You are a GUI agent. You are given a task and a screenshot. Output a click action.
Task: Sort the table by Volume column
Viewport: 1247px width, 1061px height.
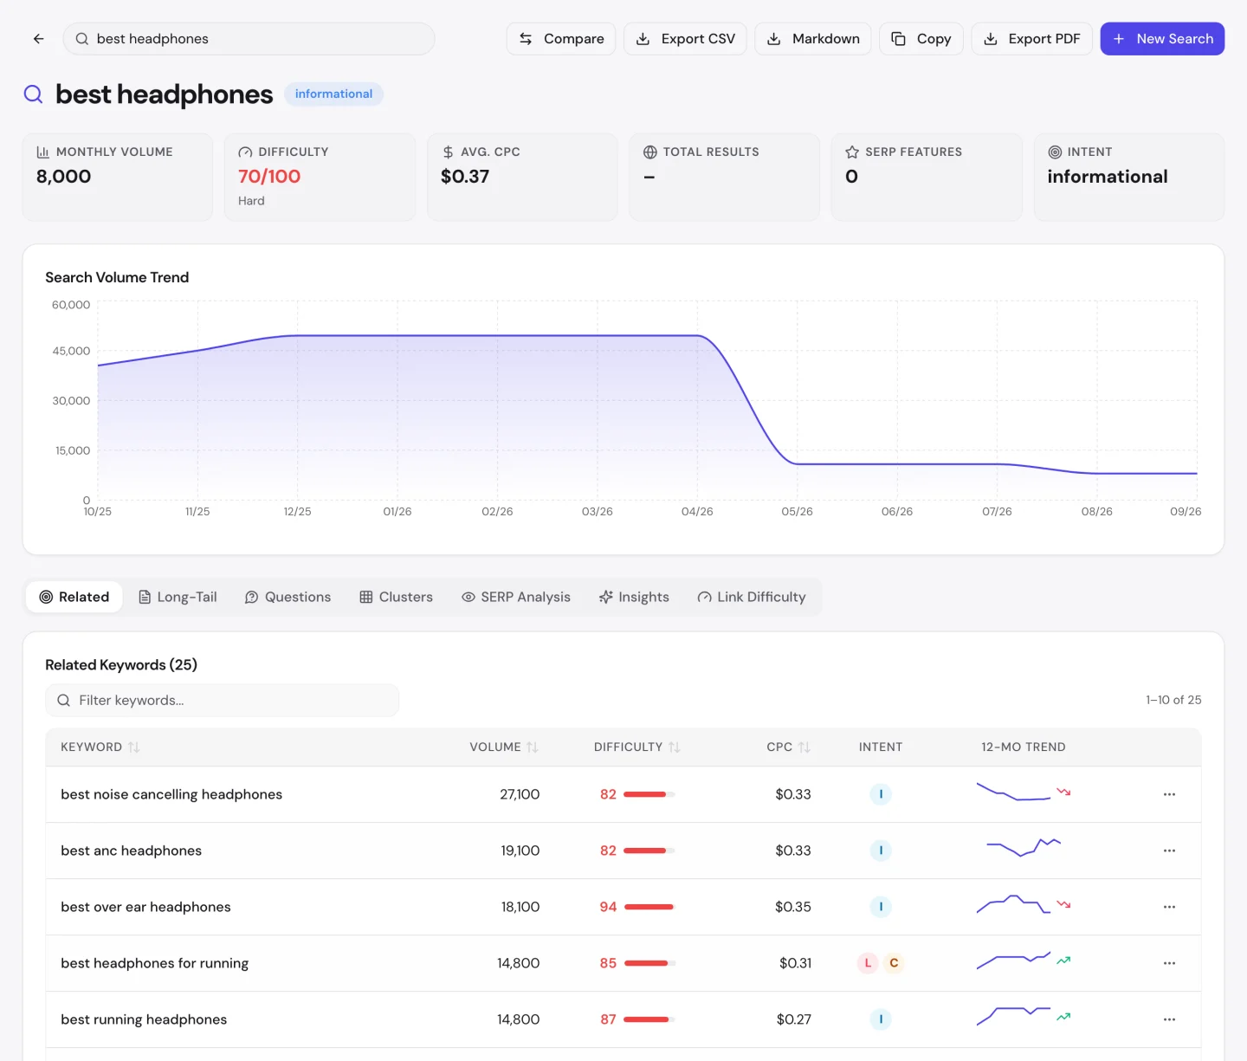[504, 747]
